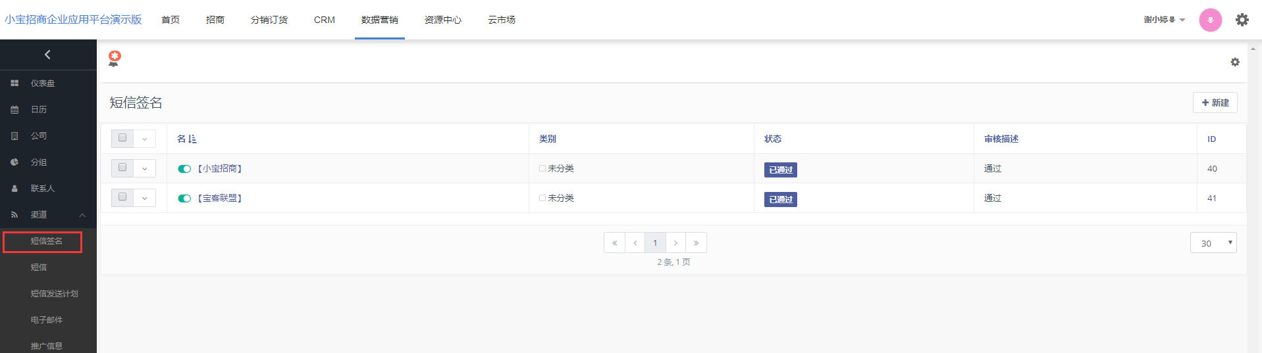Collapse the 渠道 menu section
Image resolution: width=1262 pixels, height=353 pixels.
tap(82, 215)
